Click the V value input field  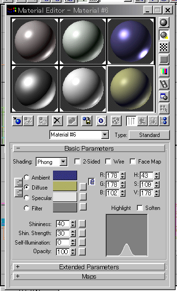tap(147, 193)
